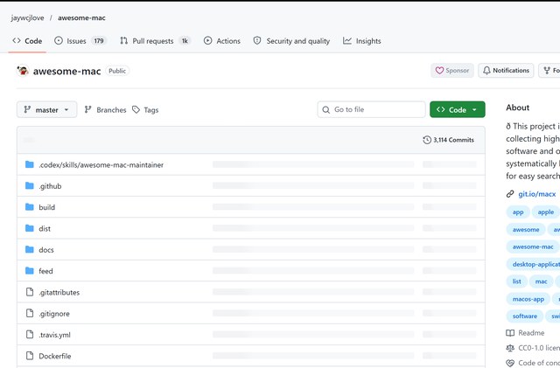Open the Dockerfile file
This screenshot has height=368, width=560.
click(x=54, y=356)
